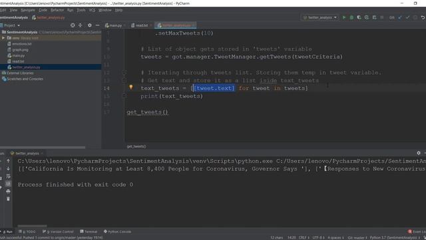
Task: Open the Tools menu
Action: click(81, 10)
